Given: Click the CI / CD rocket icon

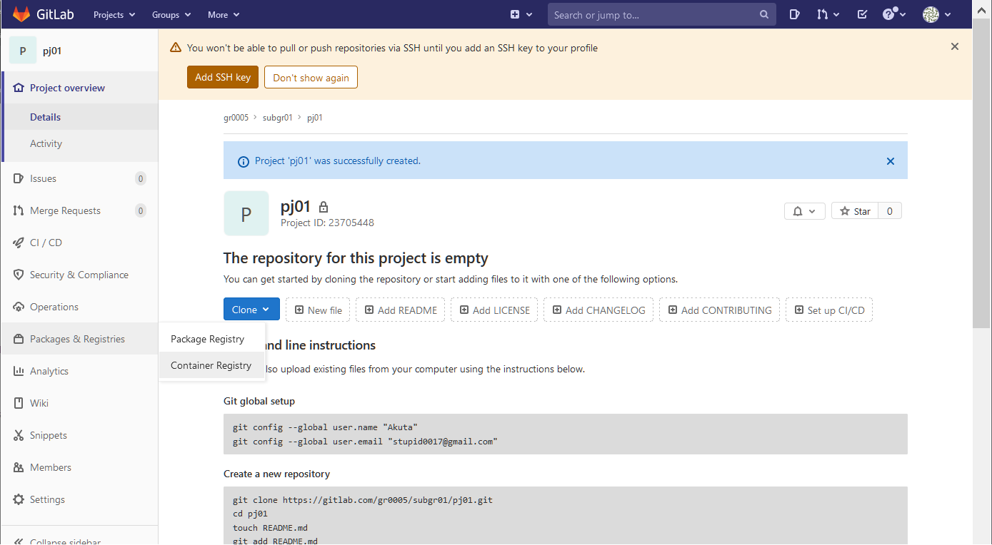Looking at the screenshot, I should point(19,243).
